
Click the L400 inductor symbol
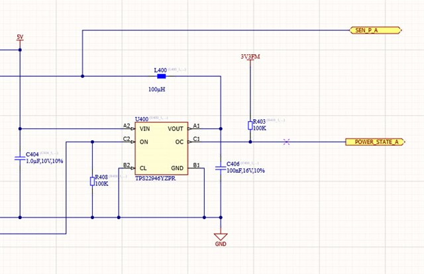[x=162, y=77]
